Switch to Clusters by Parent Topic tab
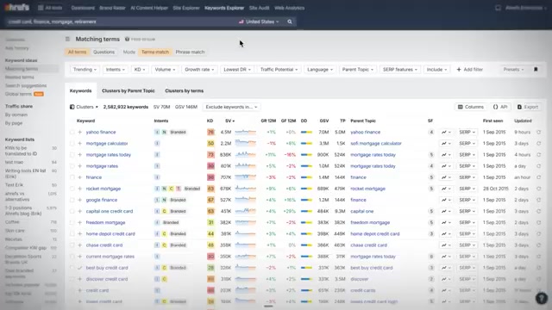The image size is (552, 310). click(x=129, y=90)
